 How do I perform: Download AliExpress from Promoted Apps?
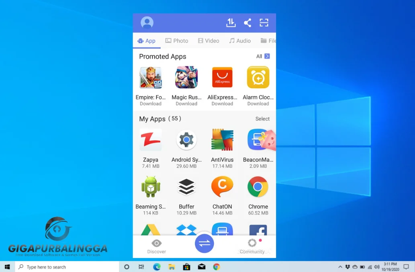click(222, 104)
